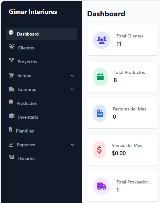Click the Productos box icon in sidebar
Image resolution: width=160 pixels, height=203 pixels.
click(11, 102)
